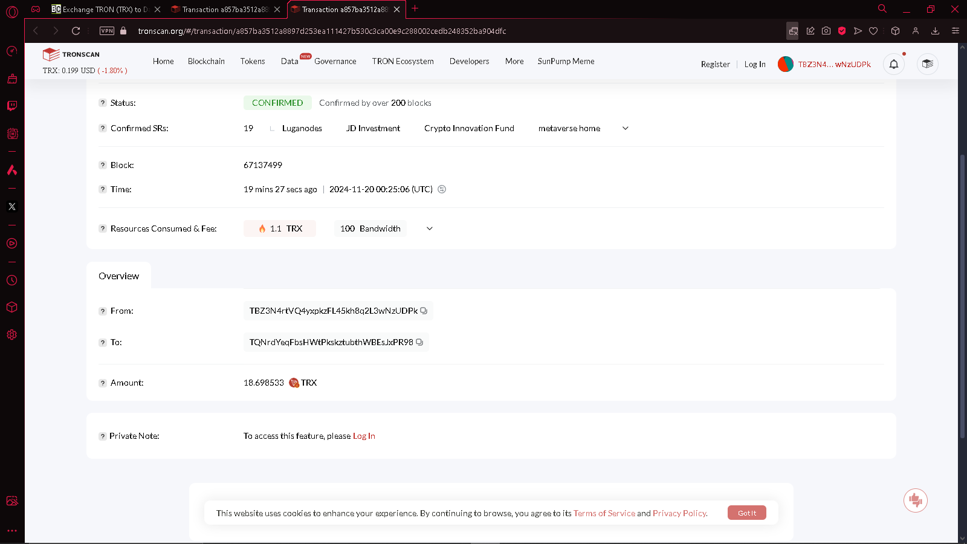Click the share page icon in the address bar
Viewport: 967px width, 544px height.
[810, 31]
